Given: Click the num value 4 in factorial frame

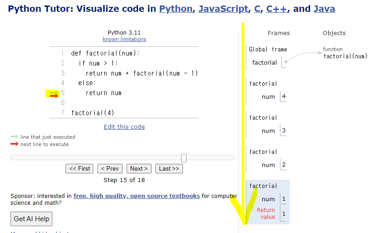Looking at the screenshot, I should (x=284, y=96).
